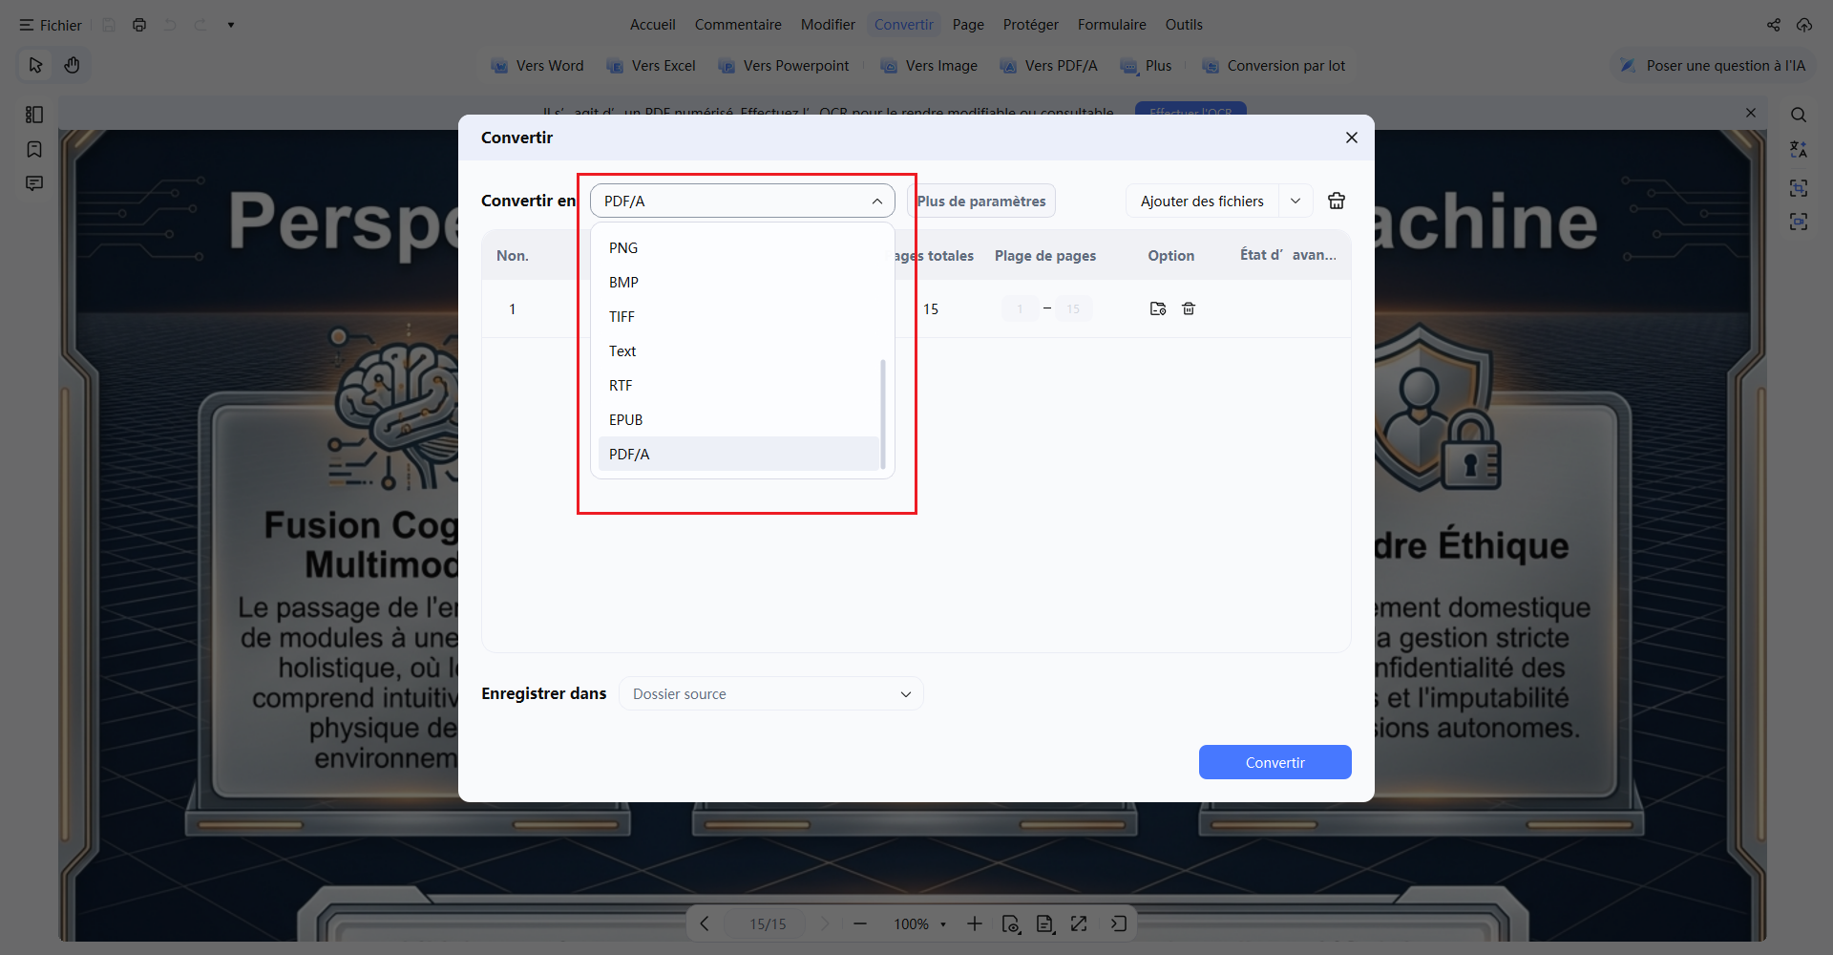Click the undo arrow icon
Screen dimensions: 1833x955
click(170, 25)
